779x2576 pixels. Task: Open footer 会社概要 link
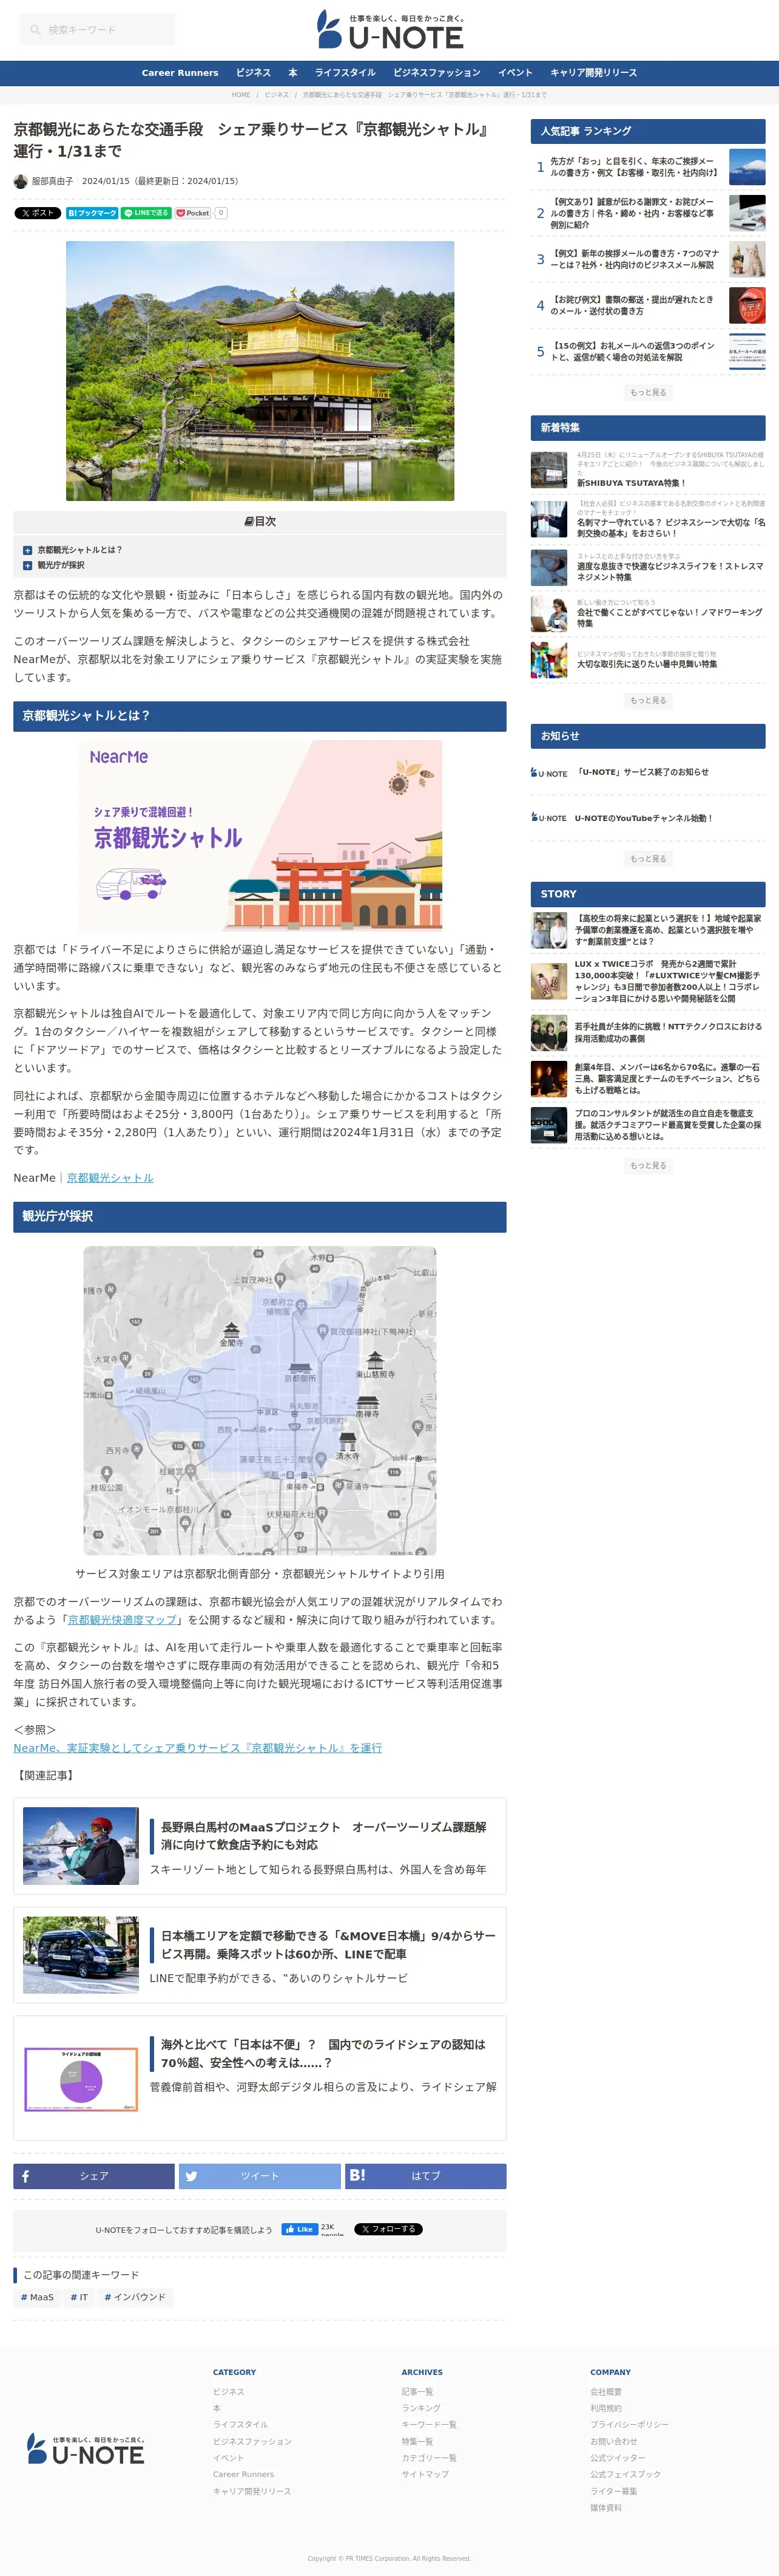click(x=606, y=2392)
